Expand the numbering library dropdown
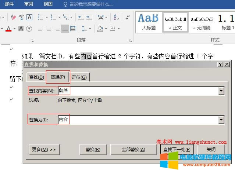 tap(59, 17)
